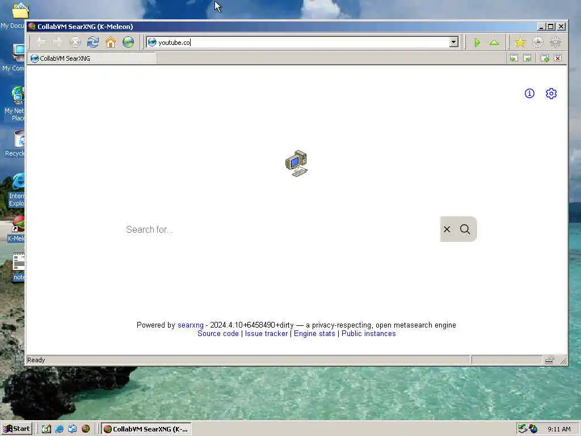Click the Stop loading button
Viewport: 581px width, 436px height.
point(75,42)
